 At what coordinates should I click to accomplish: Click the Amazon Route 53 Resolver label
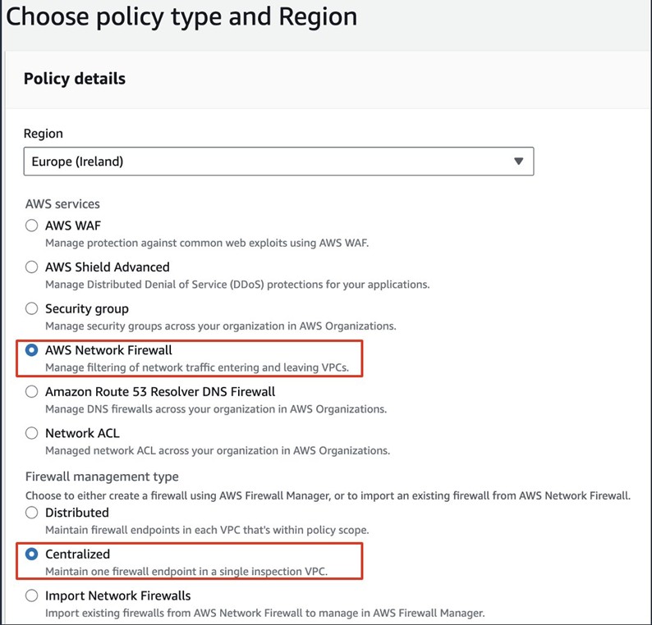(x=160, y=391)
